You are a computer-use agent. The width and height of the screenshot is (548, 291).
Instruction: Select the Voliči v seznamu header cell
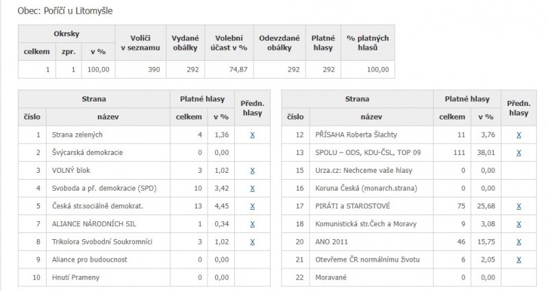coord(140,43)
